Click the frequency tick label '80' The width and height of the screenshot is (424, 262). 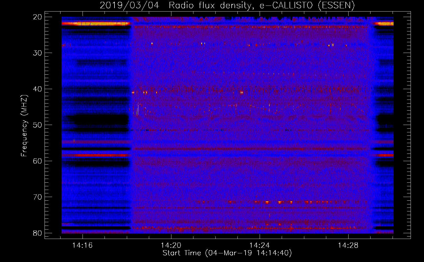[x=37, y=233]
